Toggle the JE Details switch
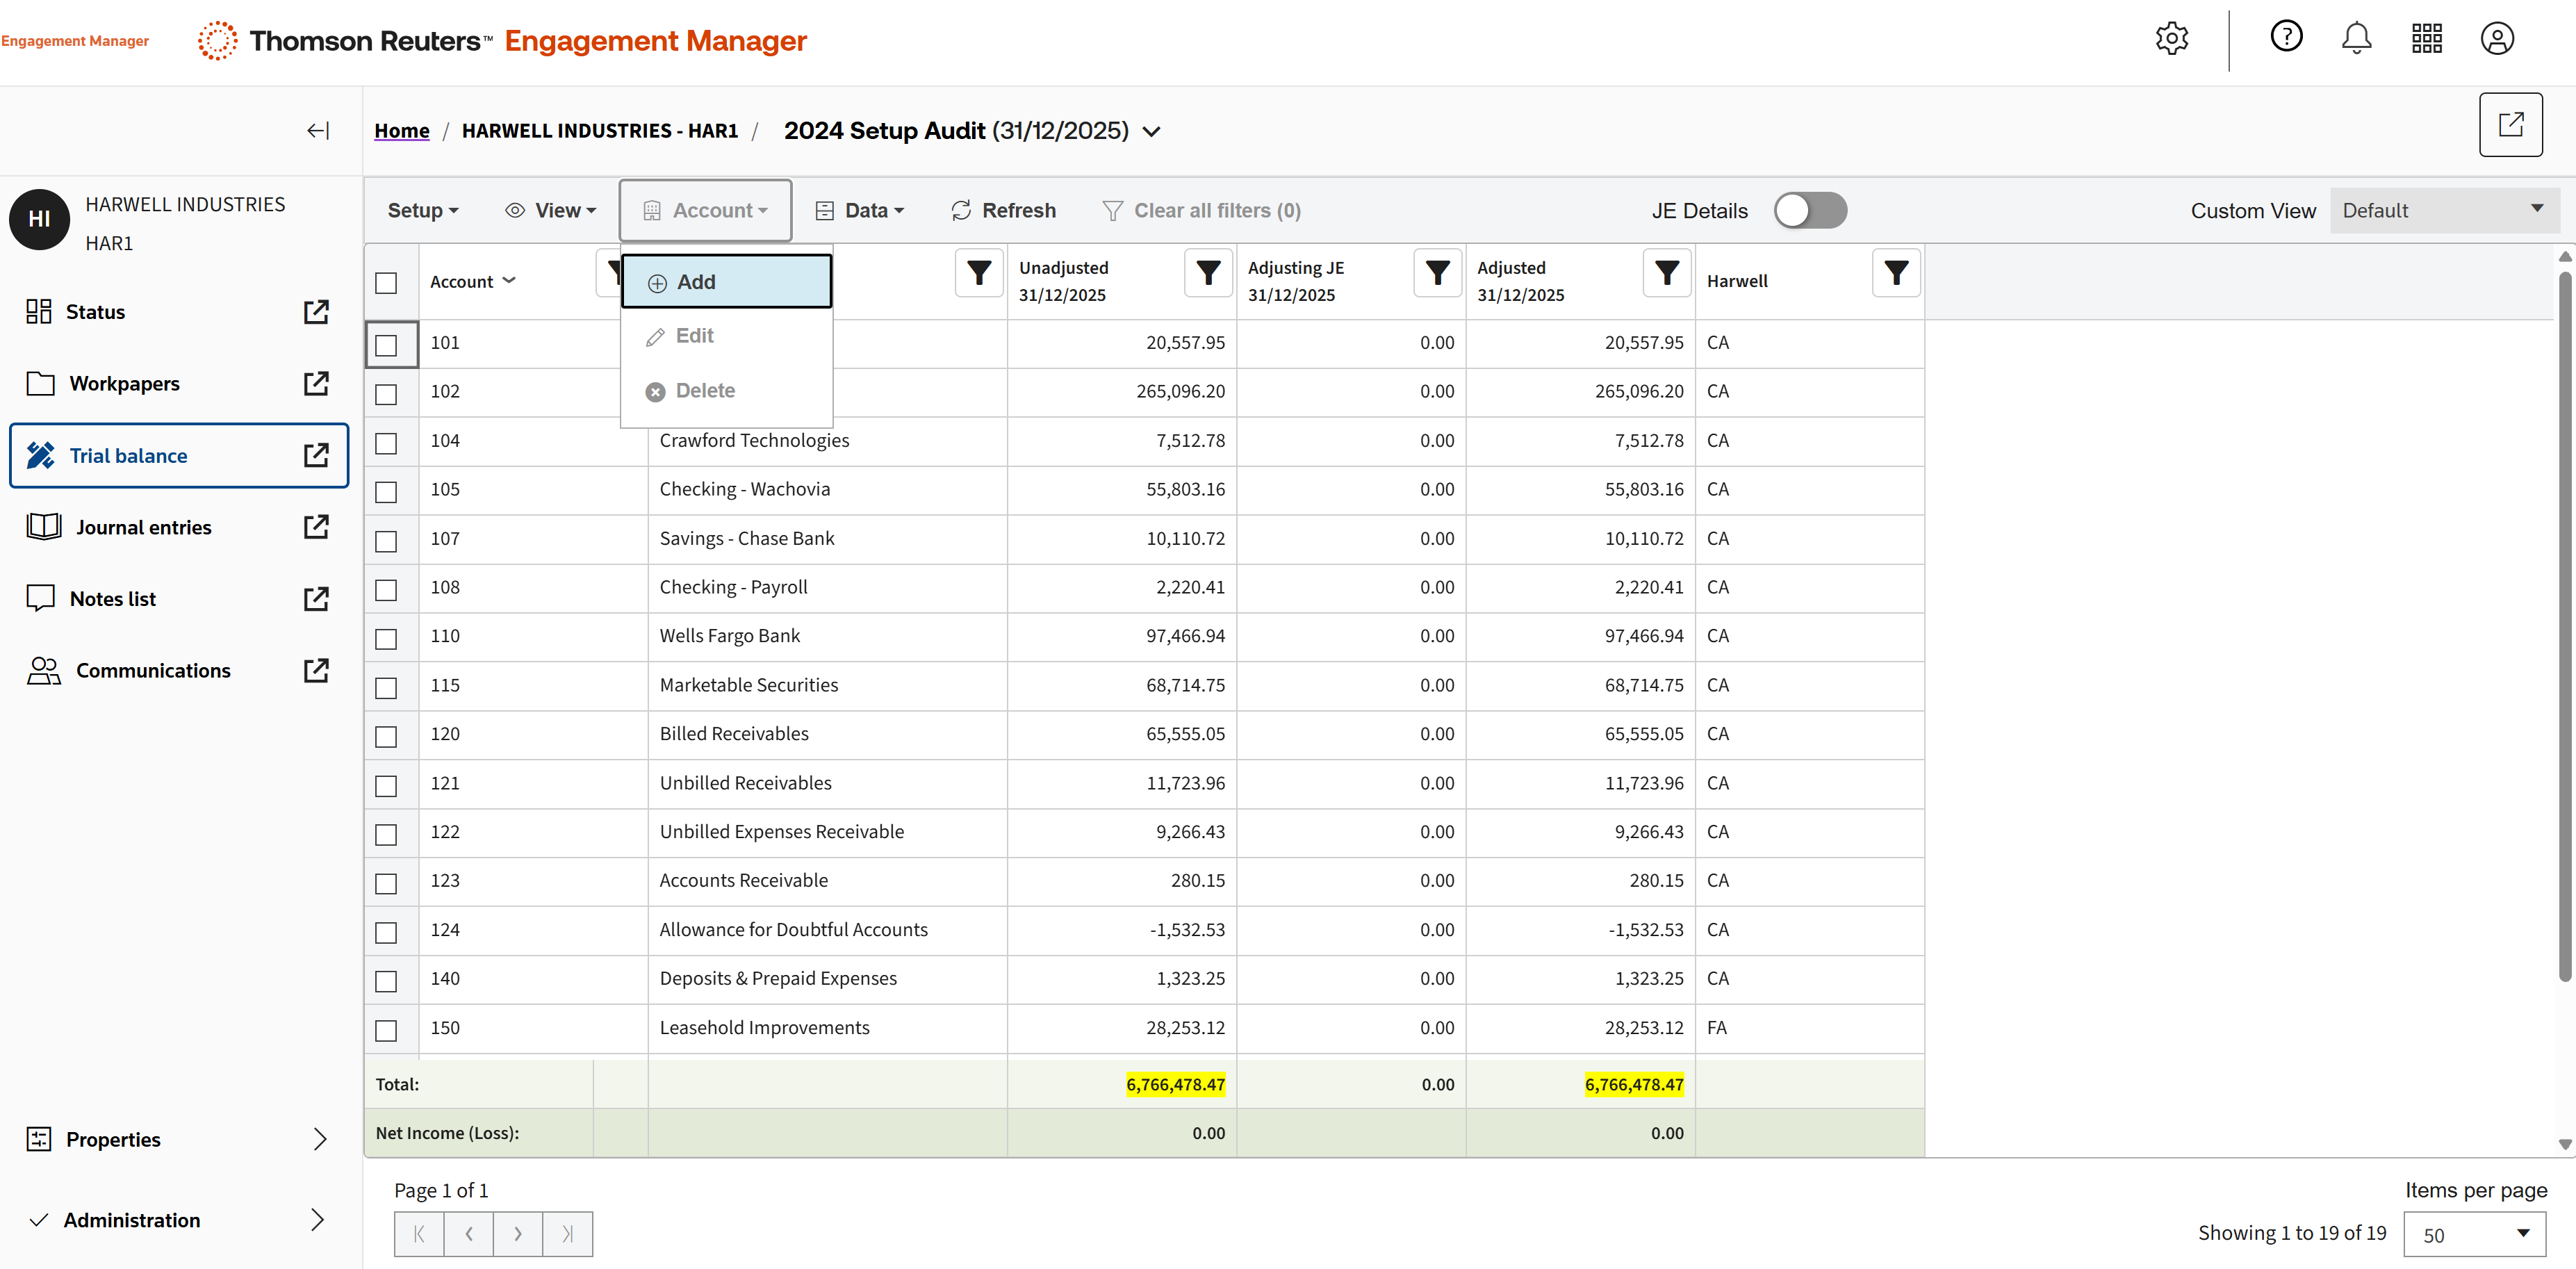The width and height of the screenshot is (2576, 1269). (1809, 211)
